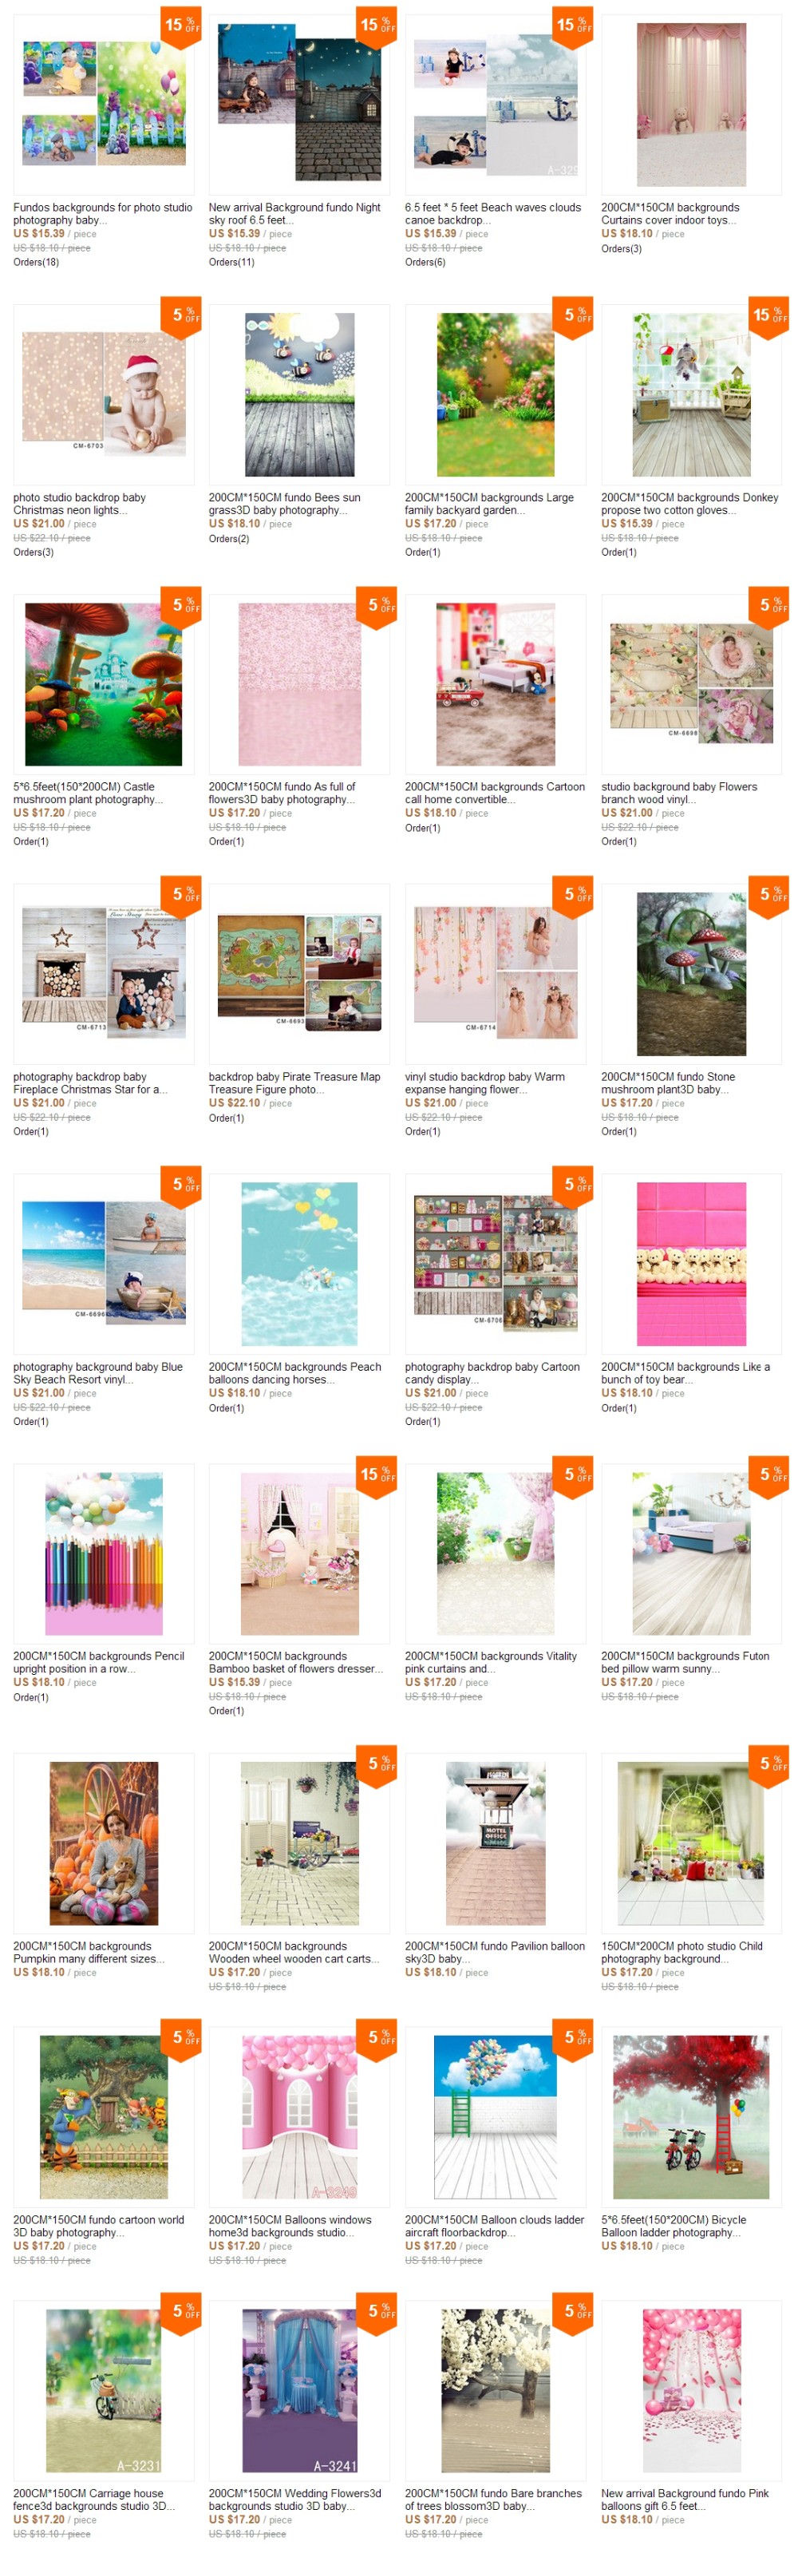The image size is (798, 2553).
Task: Open 'New arrival Background fundo Night sky' link
Action: pos(294,214)
